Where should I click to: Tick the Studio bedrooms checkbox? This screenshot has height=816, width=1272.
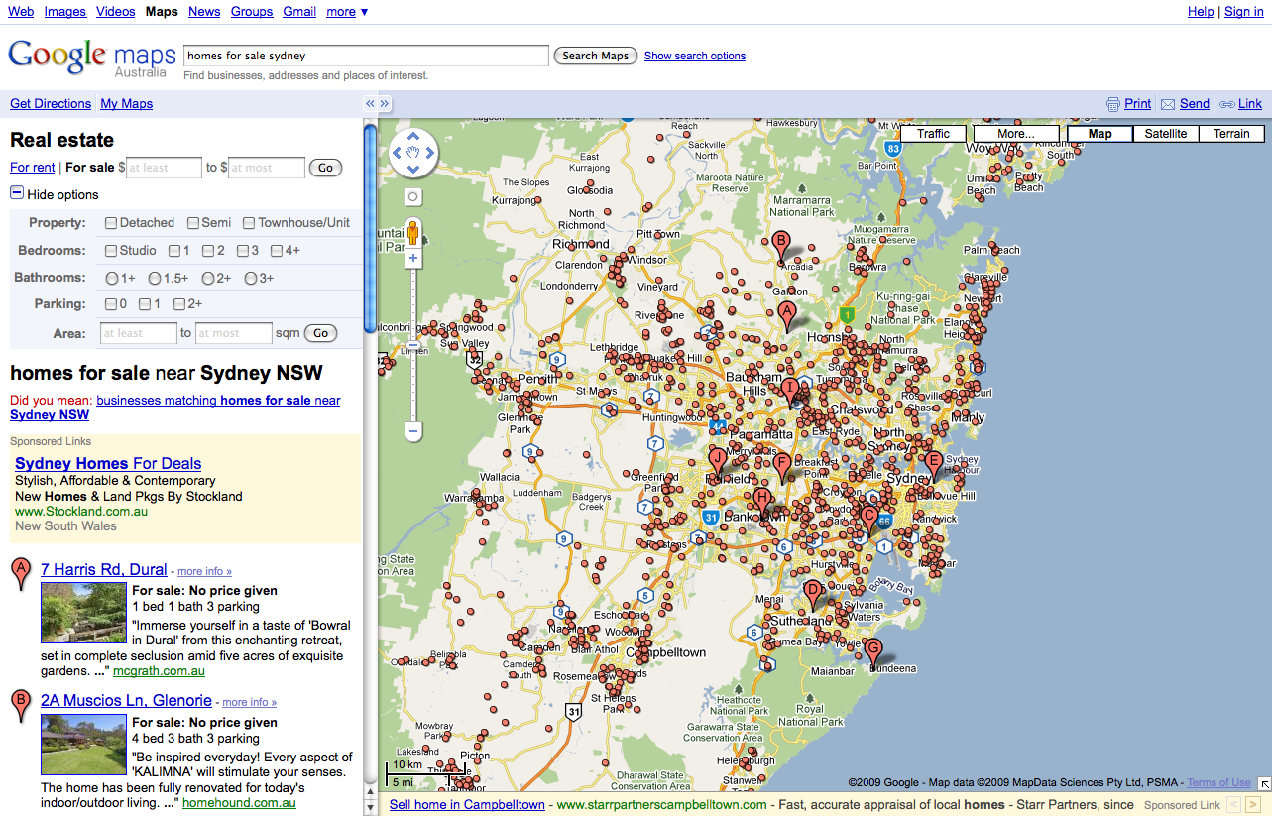coord(111,250)
